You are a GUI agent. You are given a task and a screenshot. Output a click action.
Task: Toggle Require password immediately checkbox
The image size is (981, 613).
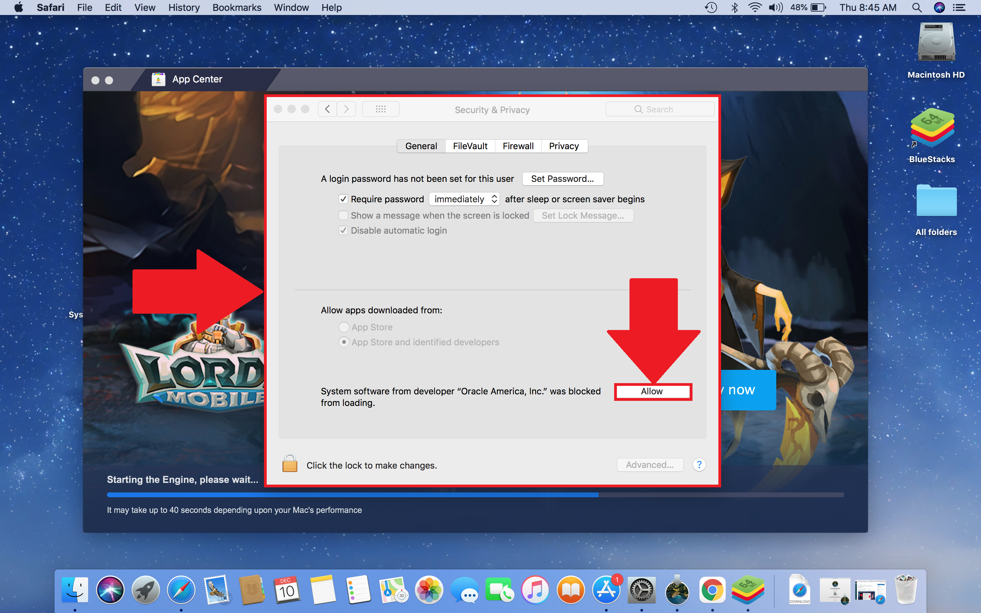(x=343, y=199)
